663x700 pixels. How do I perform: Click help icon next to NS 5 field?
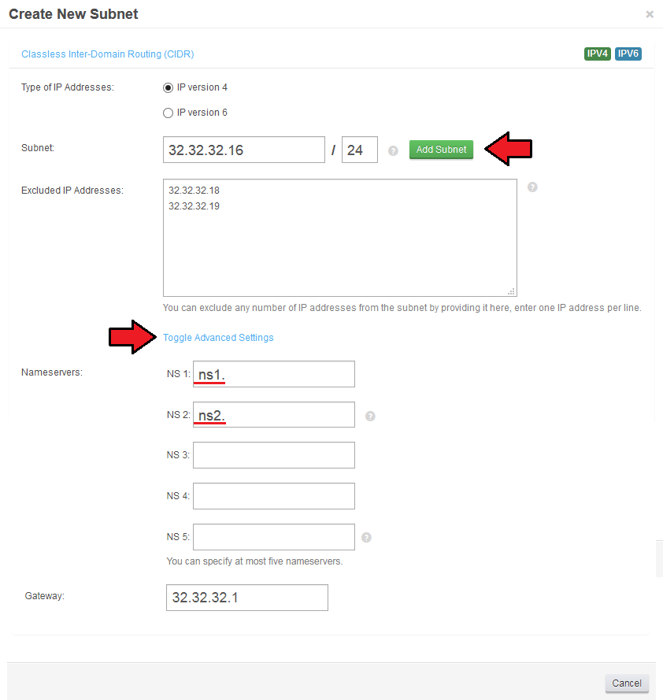pyautogui.click(x=366, y=538)
